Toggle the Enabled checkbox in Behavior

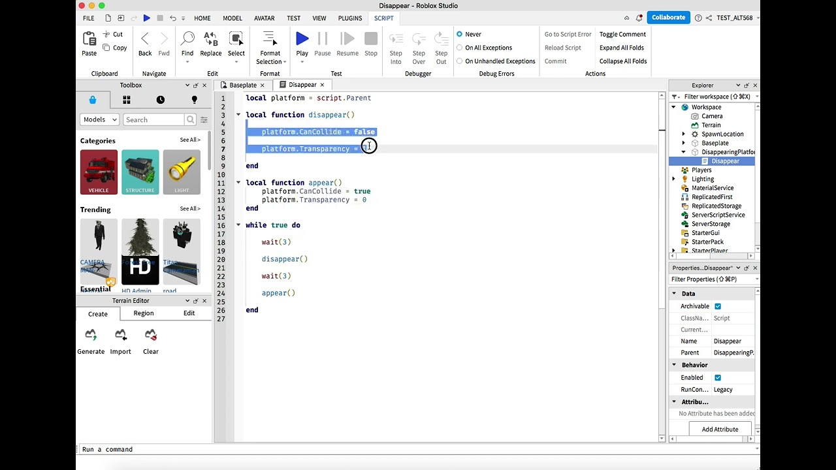coord(718,377)
